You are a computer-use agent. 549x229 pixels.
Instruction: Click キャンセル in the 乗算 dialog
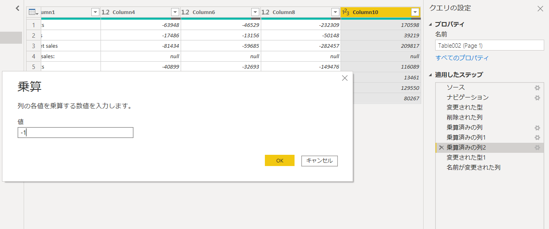tap(319, 160)
